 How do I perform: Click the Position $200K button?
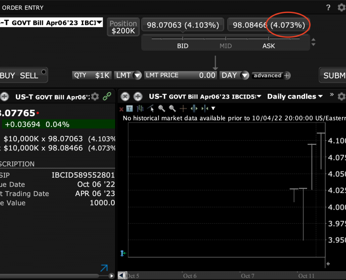[123, 27]
